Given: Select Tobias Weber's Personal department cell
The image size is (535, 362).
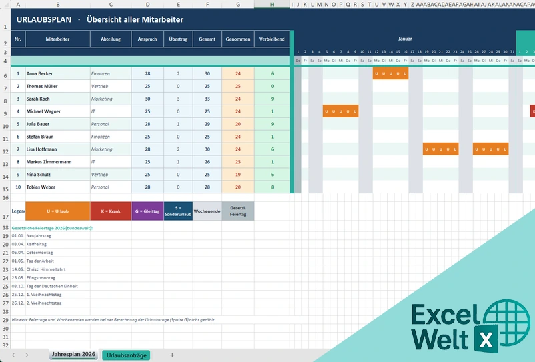Looking at the screenshot, I should (111, 187).
